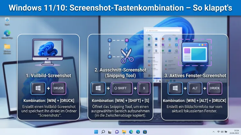Click the ALT key graphic
Viewport: 241px width, 135px height.
coord(195,88)
